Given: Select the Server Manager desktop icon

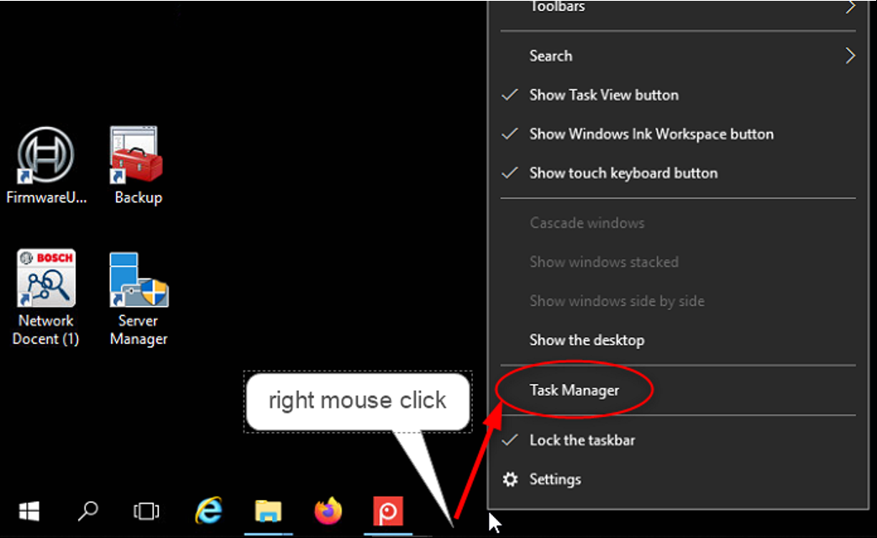Looking at the screenshot, I should pos(139,279).
